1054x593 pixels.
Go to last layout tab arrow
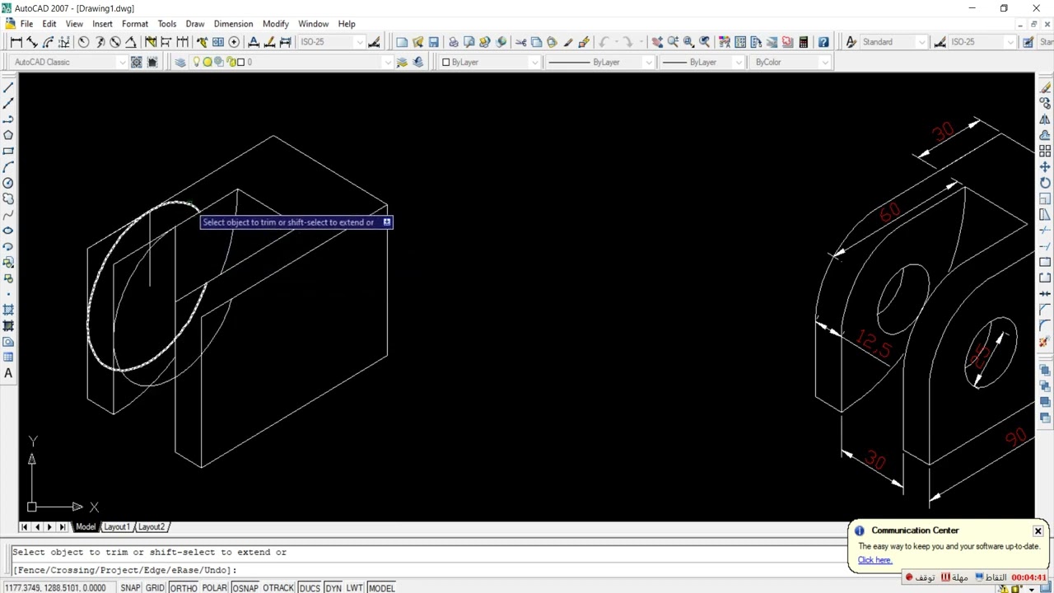pyautogui.click(x=63, y=527)
